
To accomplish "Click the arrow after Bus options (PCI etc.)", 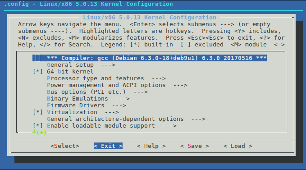I will (141, 92).
